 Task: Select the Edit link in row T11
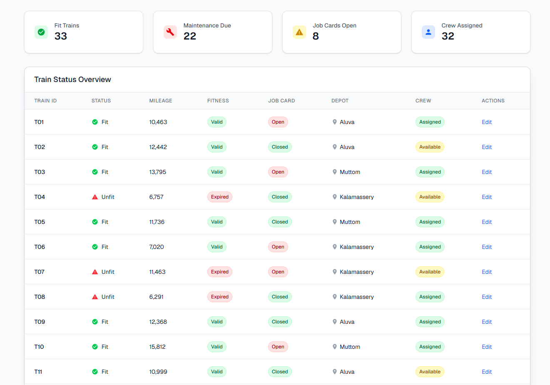point(487,372)
